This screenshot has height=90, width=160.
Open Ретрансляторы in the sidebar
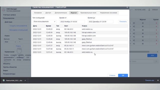9,74
